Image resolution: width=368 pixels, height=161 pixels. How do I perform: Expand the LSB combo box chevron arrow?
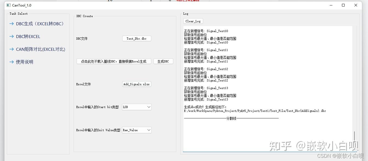(149, 107)
